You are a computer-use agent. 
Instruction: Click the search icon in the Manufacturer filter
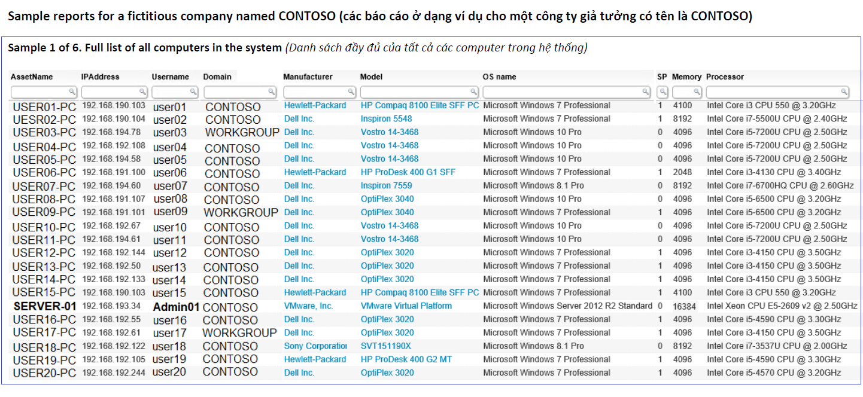point(351,92)
